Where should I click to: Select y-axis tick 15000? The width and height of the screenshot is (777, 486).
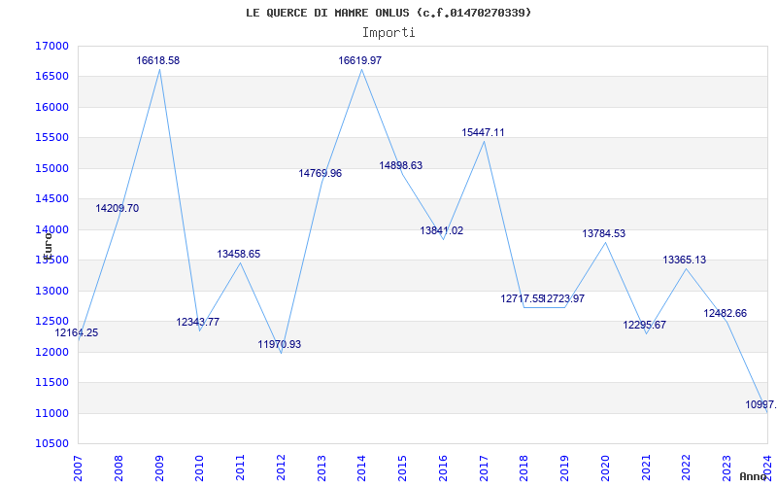51,168
